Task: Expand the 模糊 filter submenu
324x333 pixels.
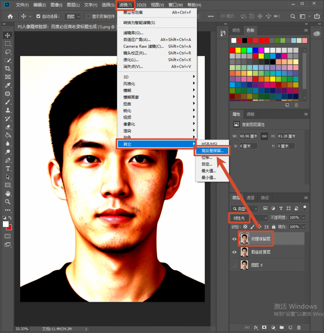Action: (157, 90)
